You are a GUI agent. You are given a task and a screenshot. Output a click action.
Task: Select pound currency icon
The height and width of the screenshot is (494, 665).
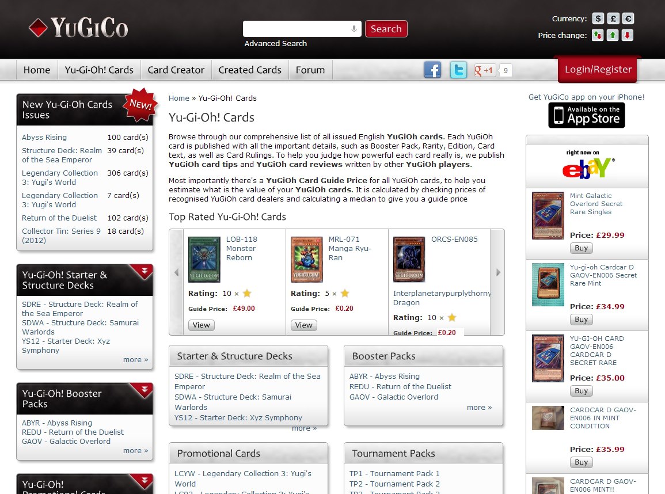pos(613,18)
